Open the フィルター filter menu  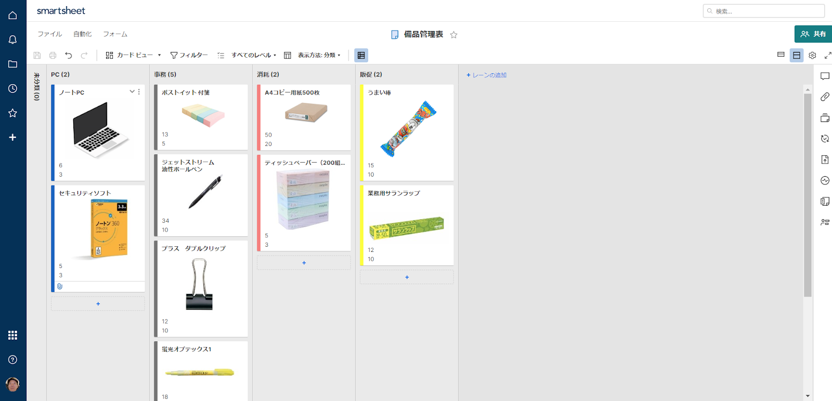coord(189,55)
